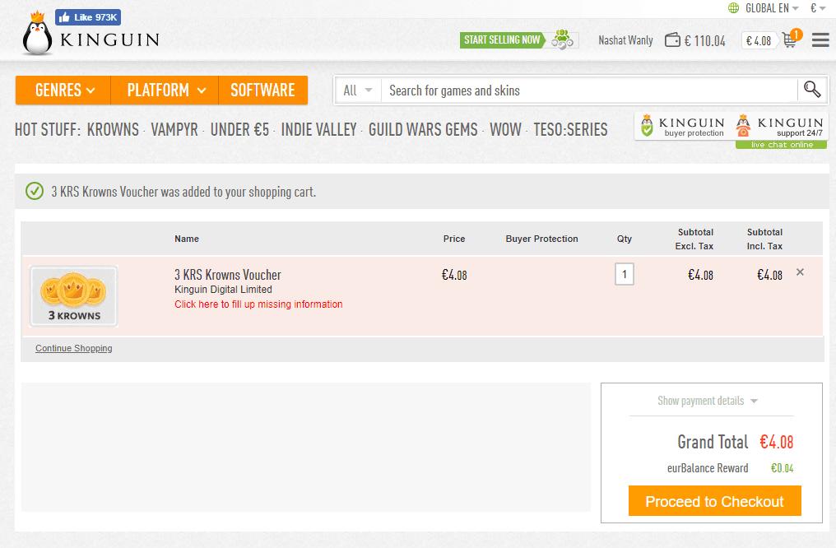Expand the PLATFORM menu
Viewport: 836px width, 548px height.
pyautogui.click(x=165, y=90)
